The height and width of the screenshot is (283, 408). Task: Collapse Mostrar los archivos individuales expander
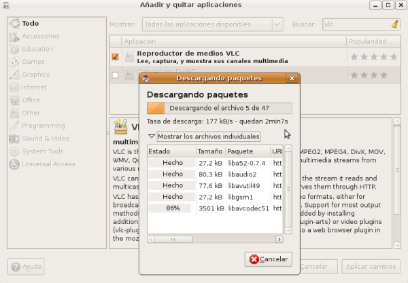tap(152, 136)
